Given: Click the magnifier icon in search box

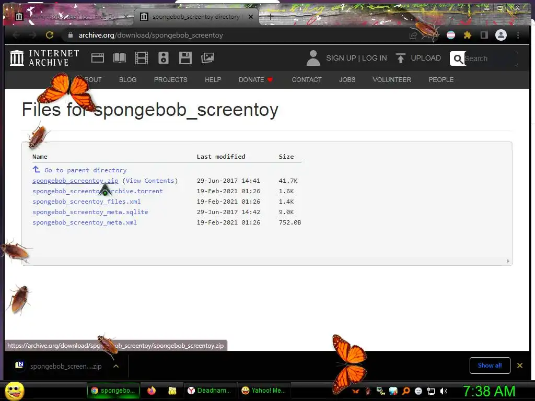Looking at the screenshot, I should point(458,58).
